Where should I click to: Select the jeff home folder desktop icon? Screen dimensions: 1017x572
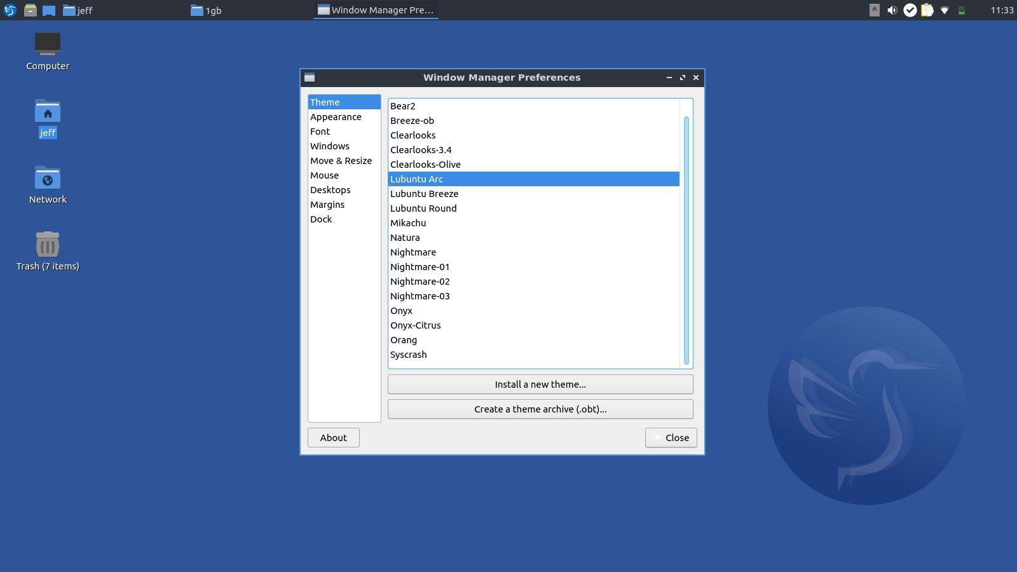click(x=48, y=119)
